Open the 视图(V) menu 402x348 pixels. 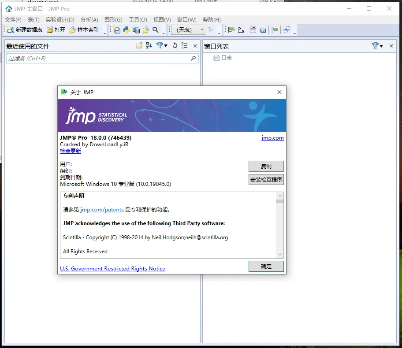click(162, 20)
